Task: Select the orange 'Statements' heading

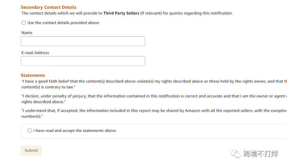Action: tap(33, 75)
